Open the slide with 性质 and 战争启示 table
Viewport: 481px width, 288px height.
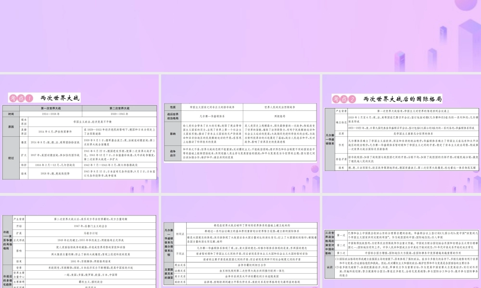click(240, 134)
